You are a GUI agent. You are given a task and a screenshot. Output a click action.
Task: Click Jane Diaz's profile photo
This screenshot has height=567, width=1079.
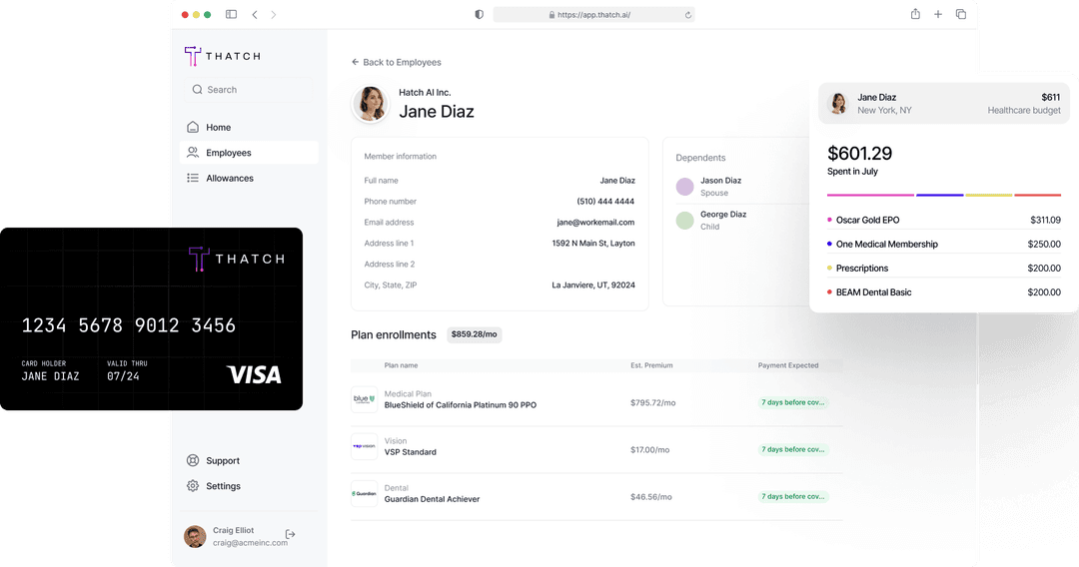pos(371,104)
